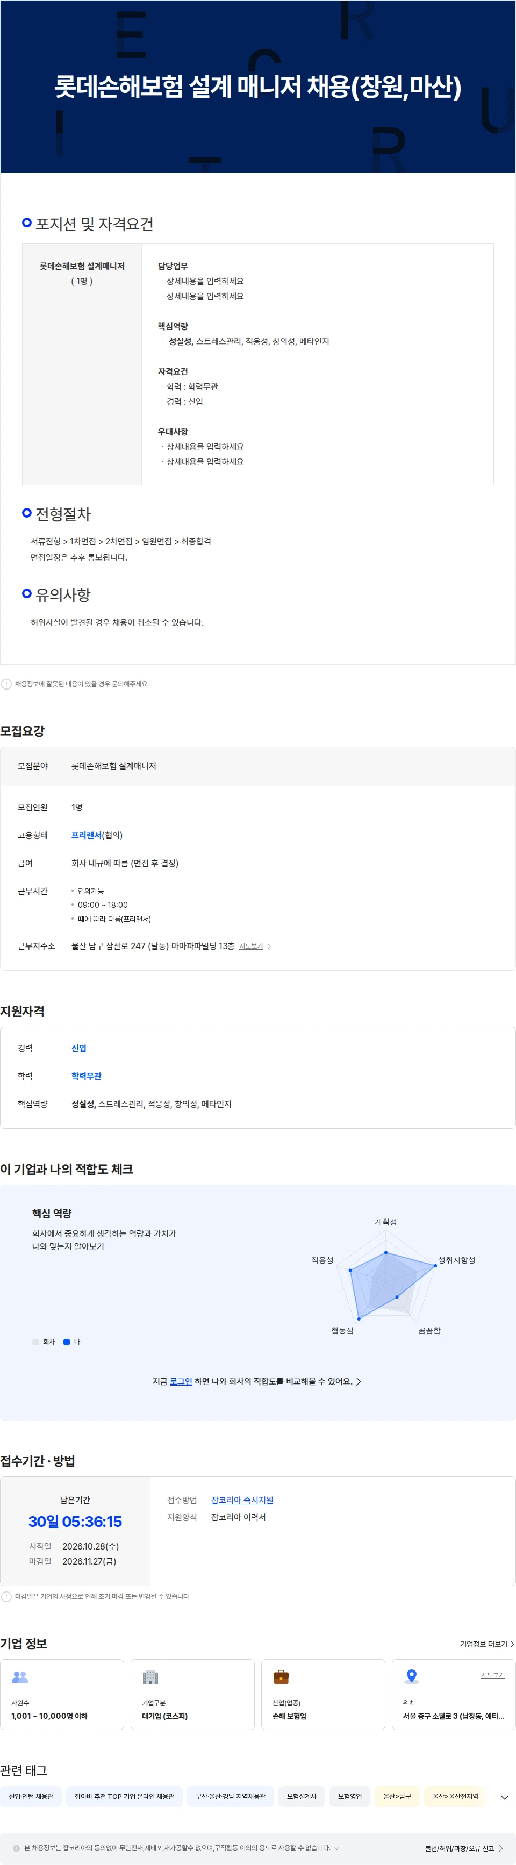Click 허위사실이 발견될 경우 caution text

[117, 622]
